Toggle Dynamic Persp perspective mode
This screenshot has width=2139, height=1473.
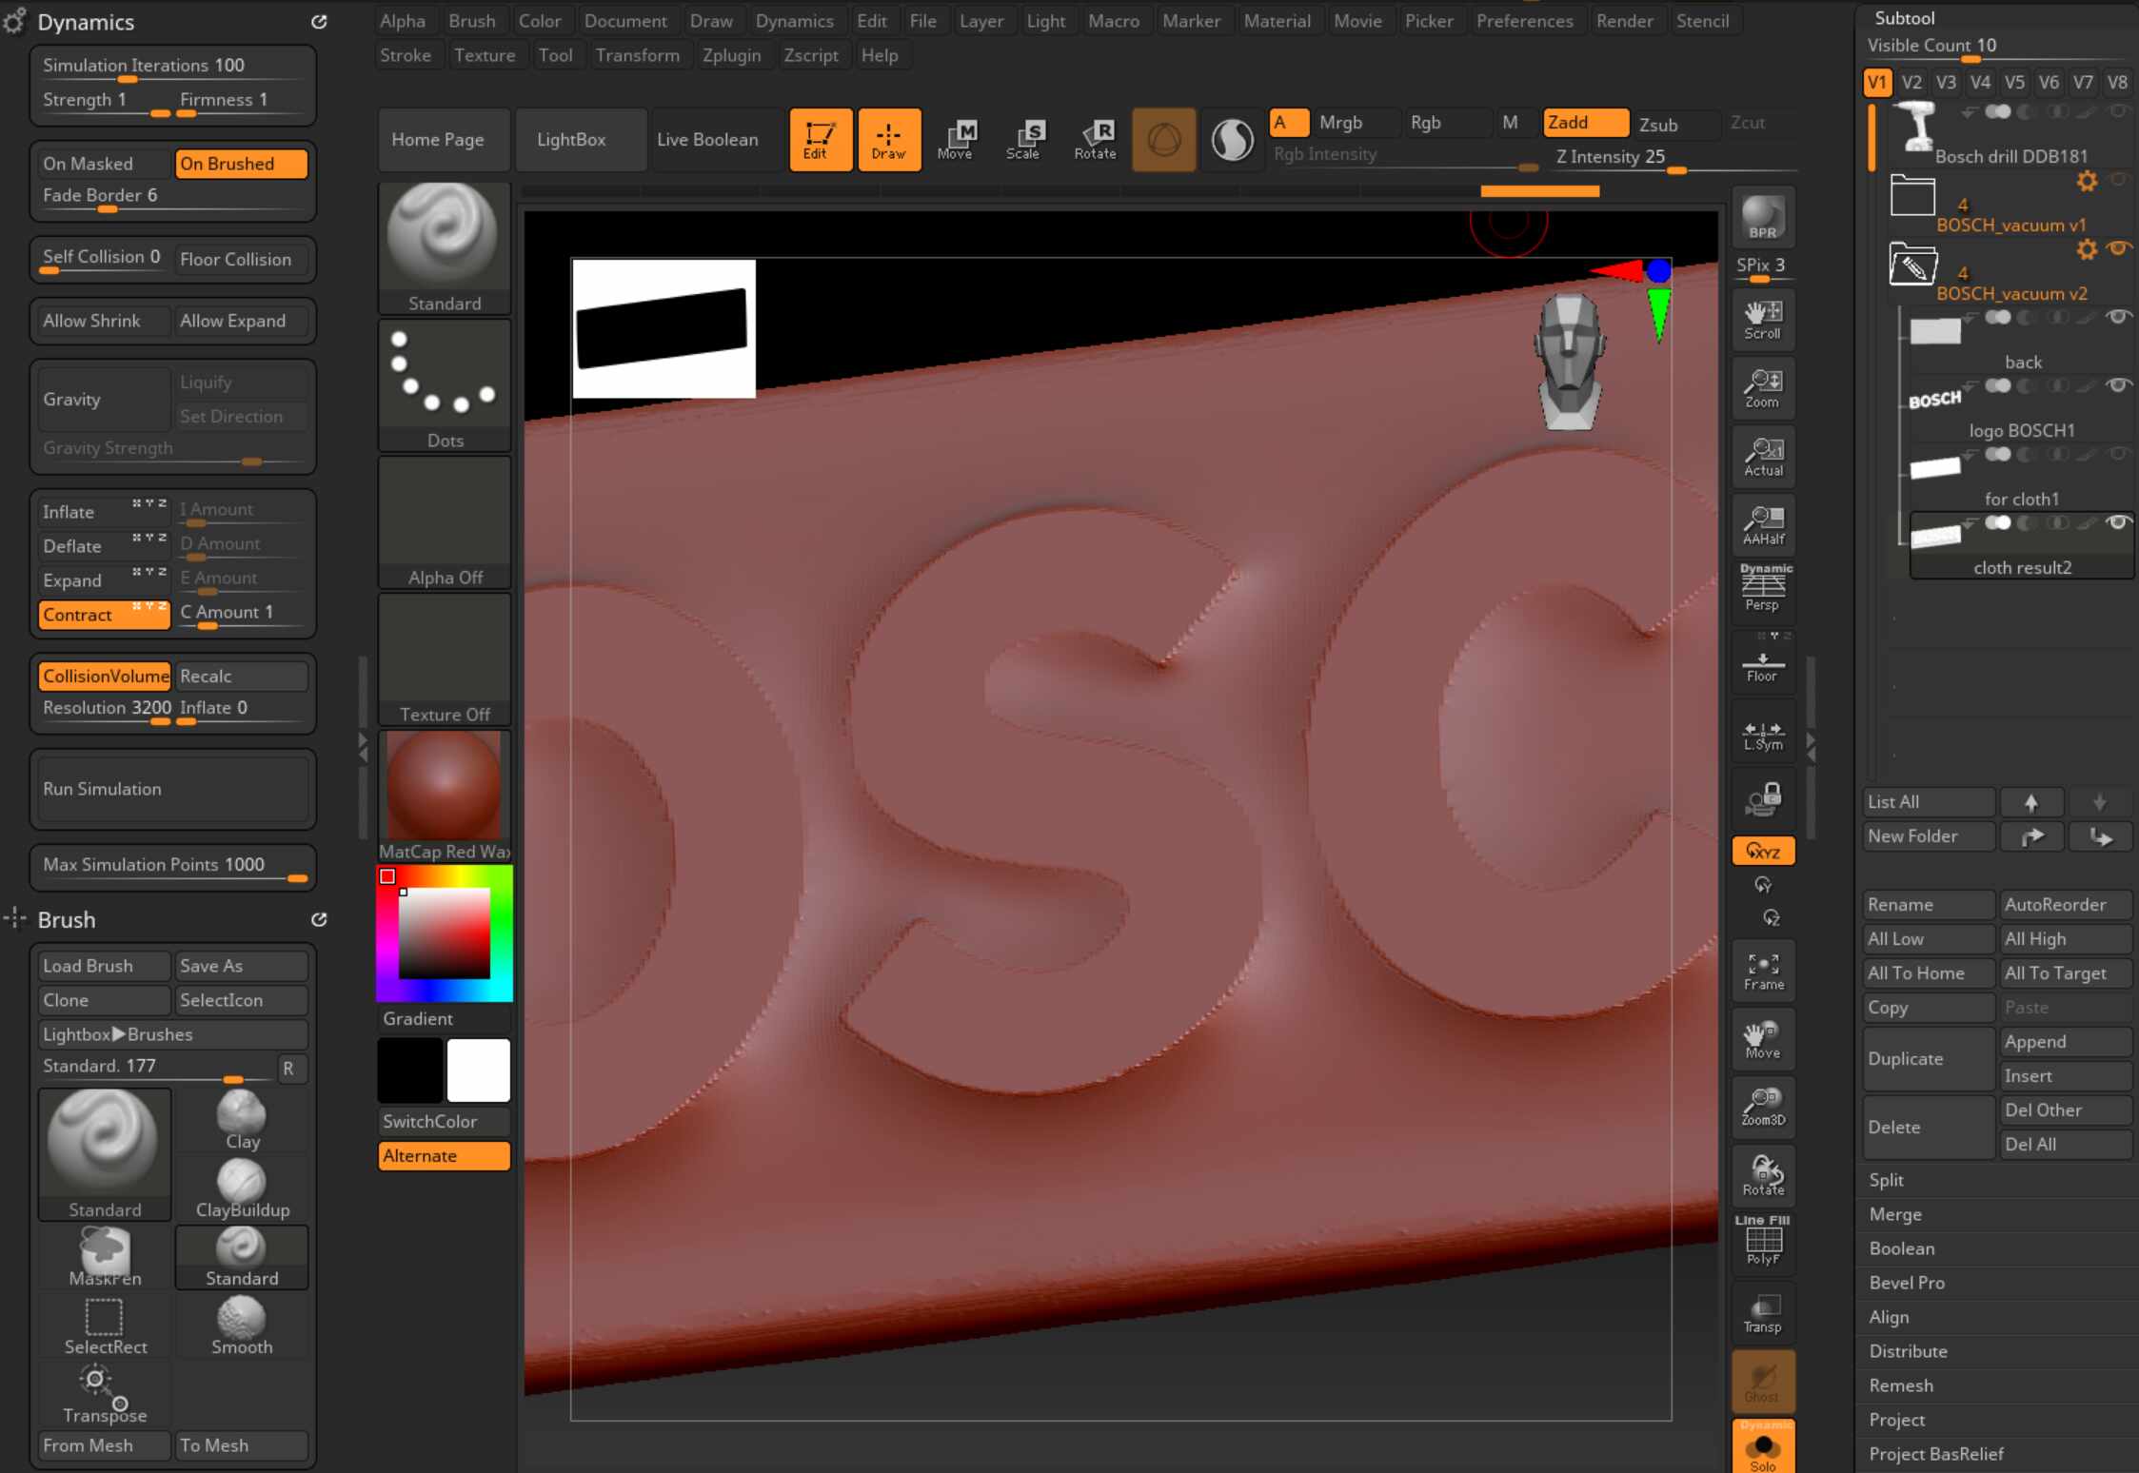(x=1763, y=588)
